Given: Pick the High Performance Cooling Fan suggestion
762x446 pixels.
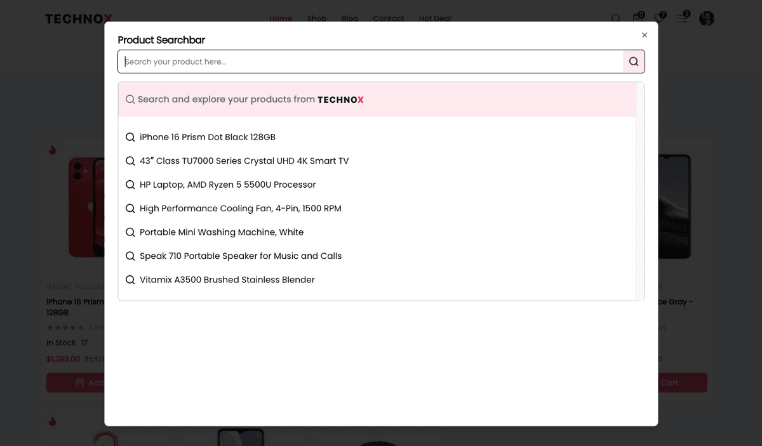Looking at the screenshot, I should 240,209.
